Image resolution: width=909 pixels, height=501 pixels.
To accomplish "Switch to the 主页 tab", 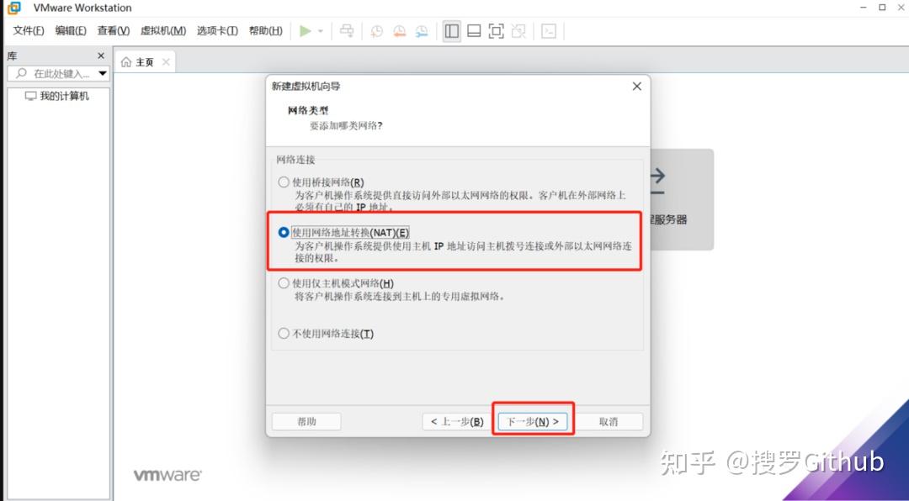I will click(x=145, y=62).
